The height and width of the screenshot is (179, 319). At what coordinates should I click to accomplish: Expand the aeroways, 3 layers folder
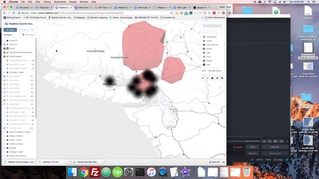click(x=4, y=152)
